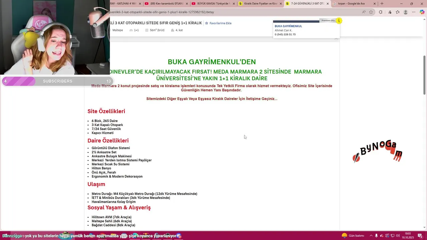Image resolution: width=427 pixels, height=240 pixels.
Task: Open the Read Aloud icon in address bar
Action: coord(364,12)
